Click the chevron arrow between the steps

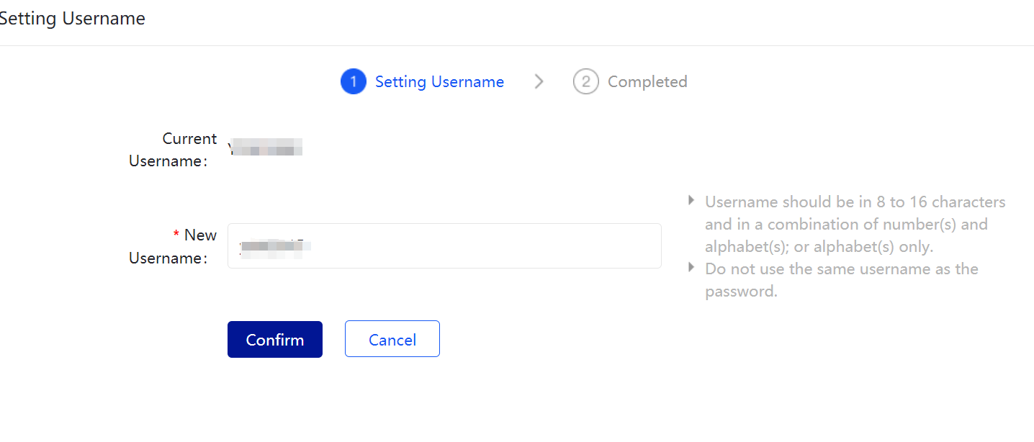point(539,82)
